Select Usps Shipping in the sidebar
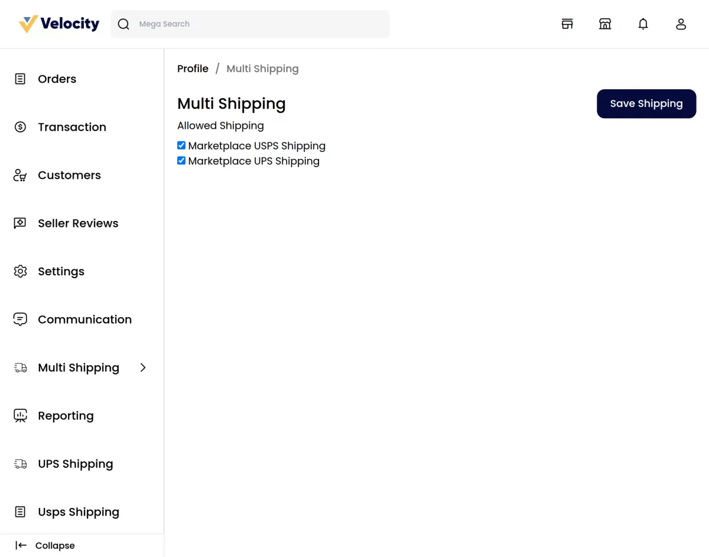709x557 pixels. pyautogui.click(x=79, y=512)
